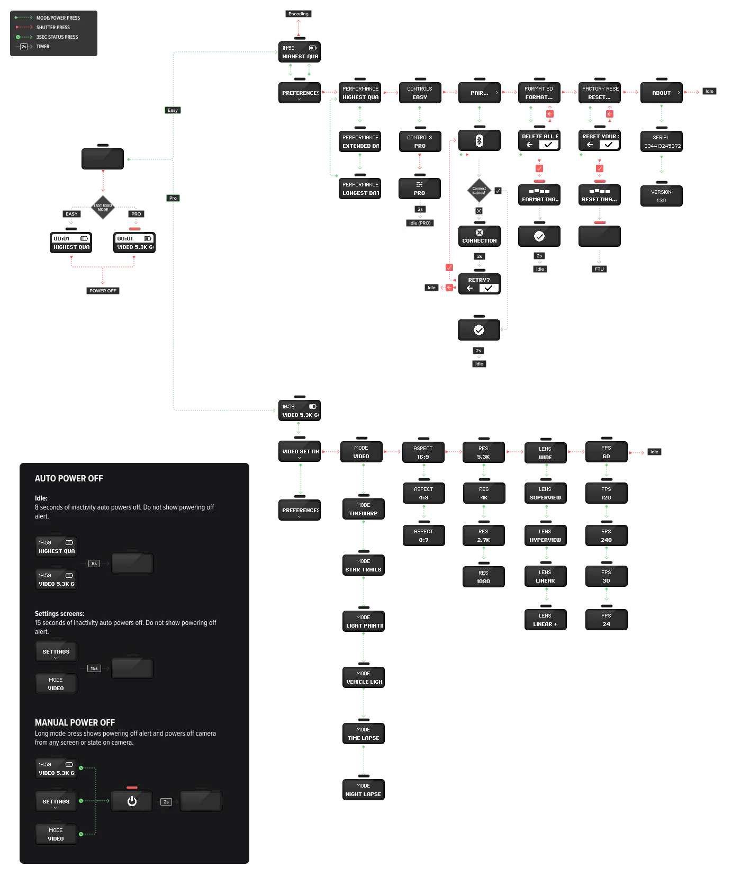The height and width of the screenshot is (885, 732).
Task: Click the POWER OFF label
Action: (x=103, y=291)
